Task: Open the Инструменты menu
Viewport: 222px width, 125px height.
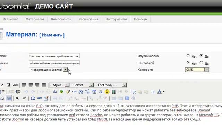Action: coord(116,19)
